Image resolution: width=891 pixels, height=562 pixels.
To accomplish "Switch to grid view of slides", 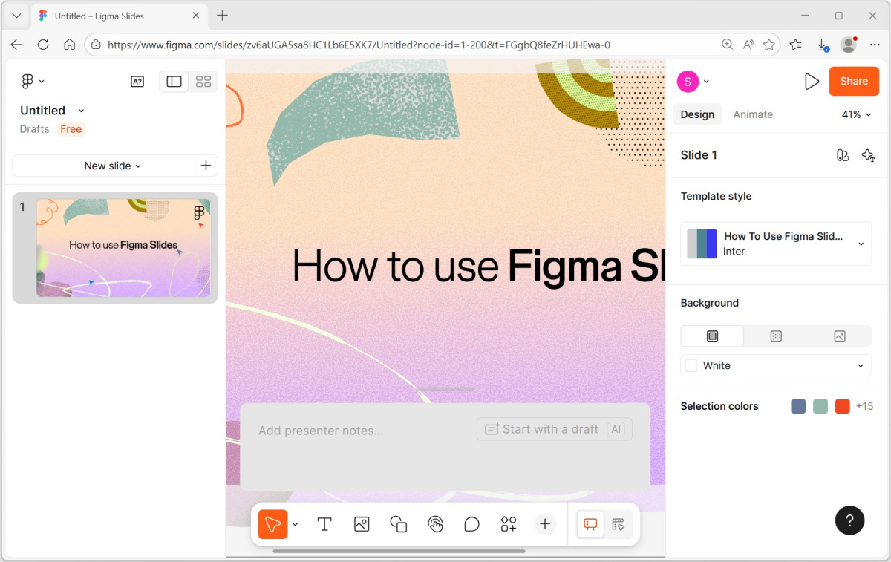I will 203,82.
